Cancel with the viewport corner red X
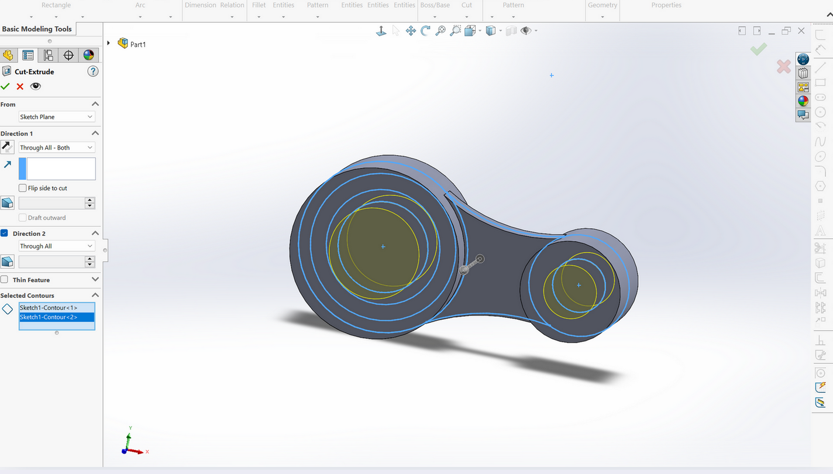833x474 pixels. tap(784, 67)
